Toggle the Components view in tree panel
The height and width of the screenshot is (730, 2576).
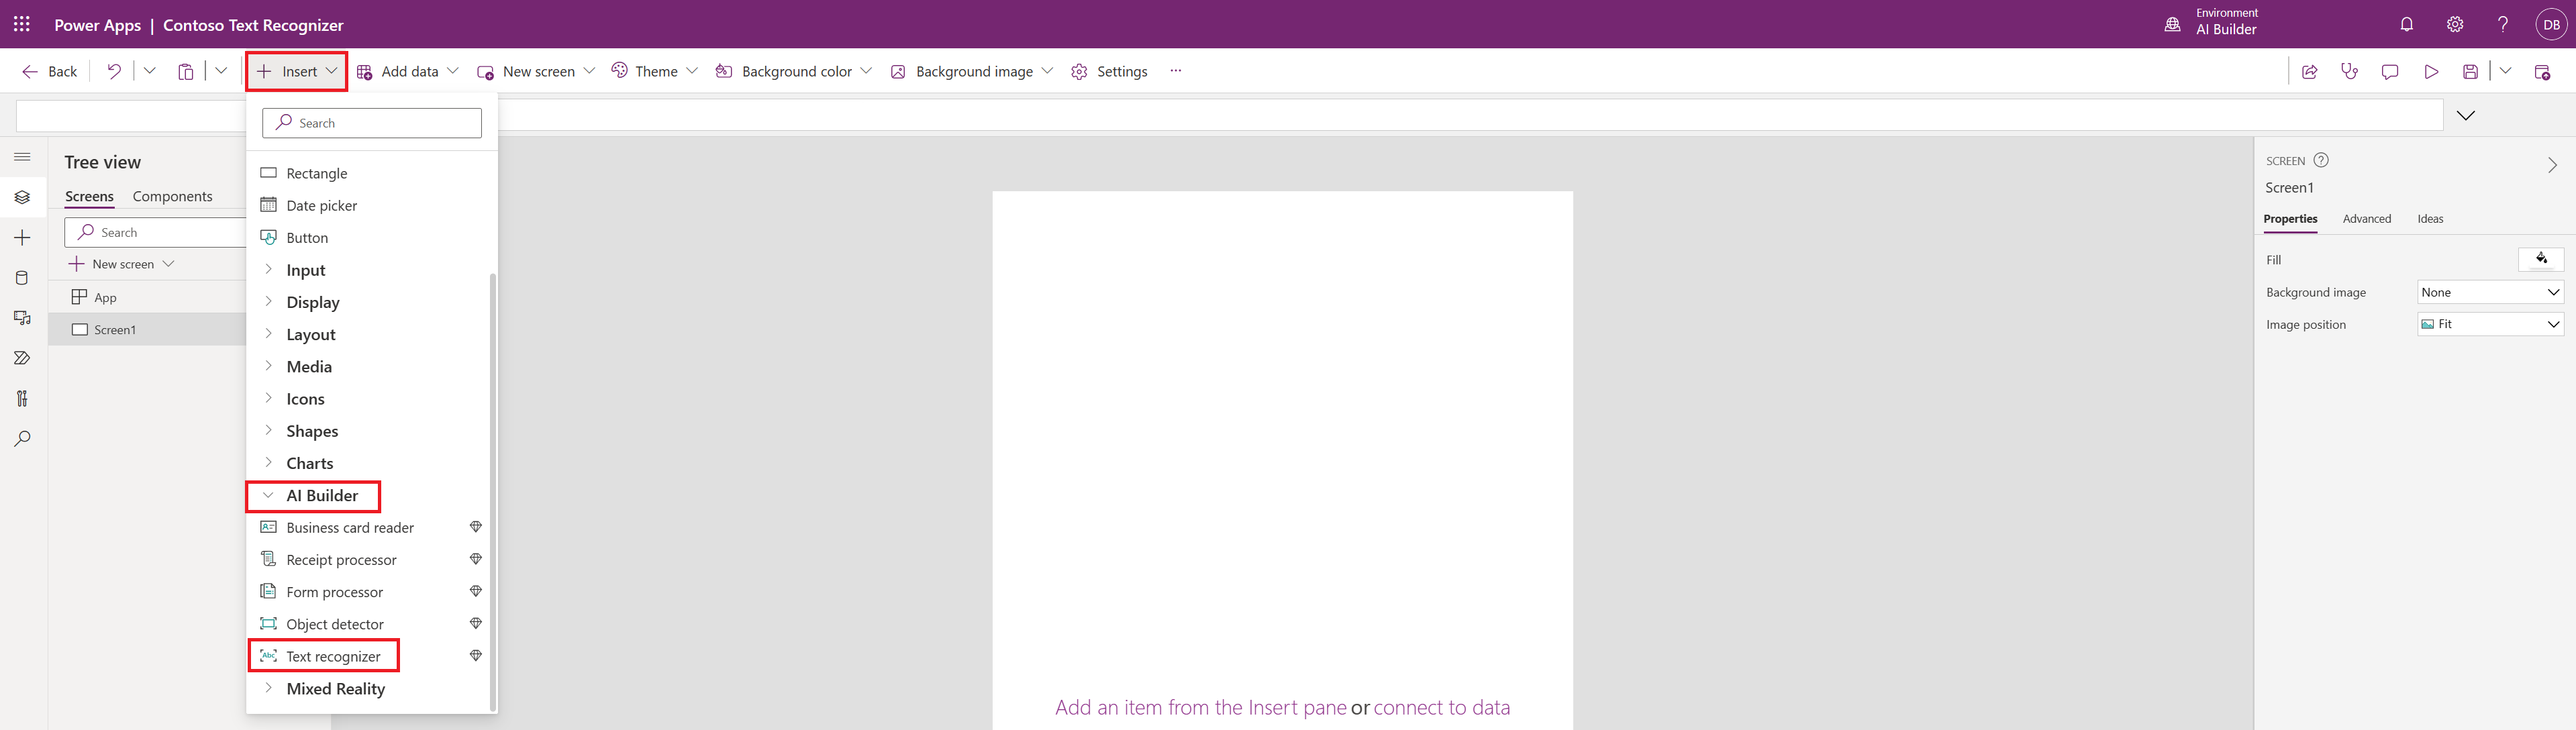(x=174, y=196)
